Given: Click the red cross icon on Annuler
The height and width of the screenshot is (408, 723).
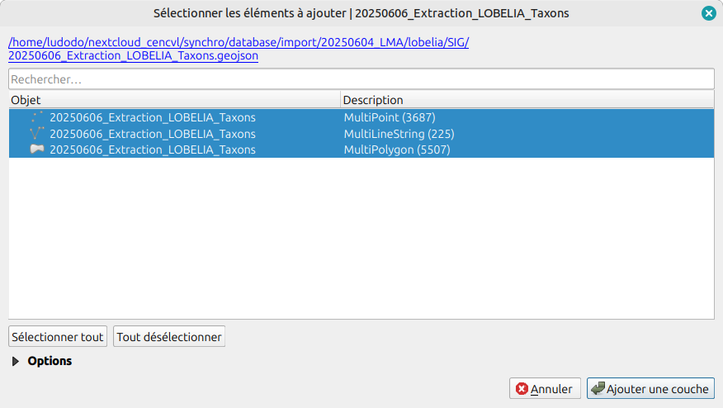Looking at the screenshot, I should (x=522, y=389).
